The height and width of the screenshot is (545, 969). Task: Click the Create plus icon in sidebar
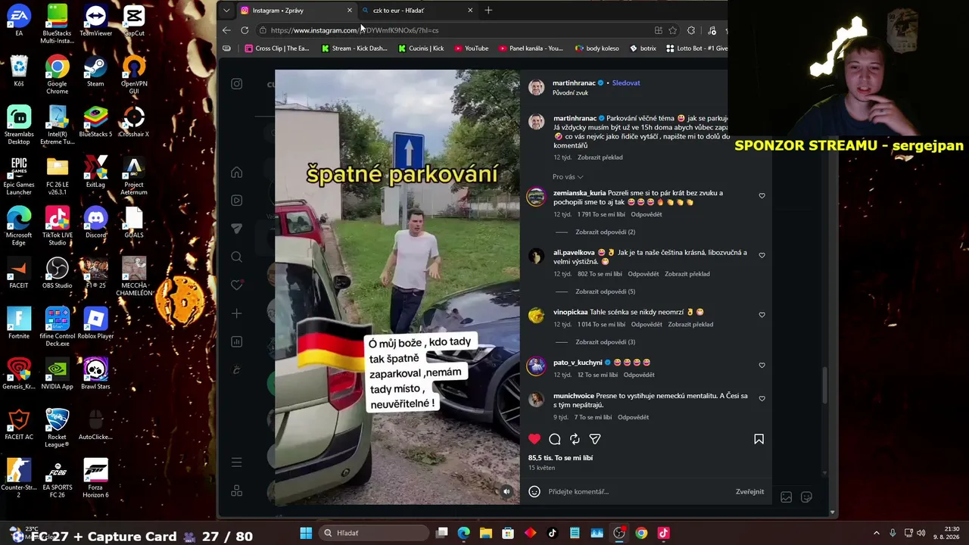[x=237, y=313]
